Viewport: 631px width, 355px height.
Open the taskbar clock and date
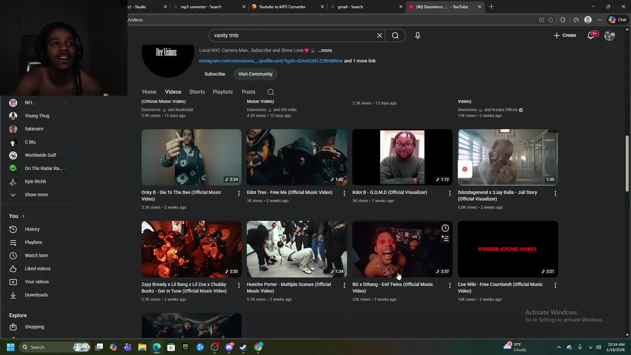(x=616, y=347)
